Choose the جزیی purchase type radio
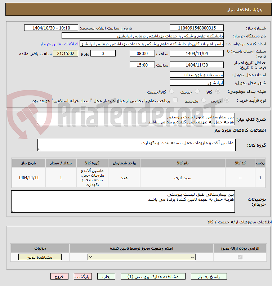 click(x=227, y=100)
